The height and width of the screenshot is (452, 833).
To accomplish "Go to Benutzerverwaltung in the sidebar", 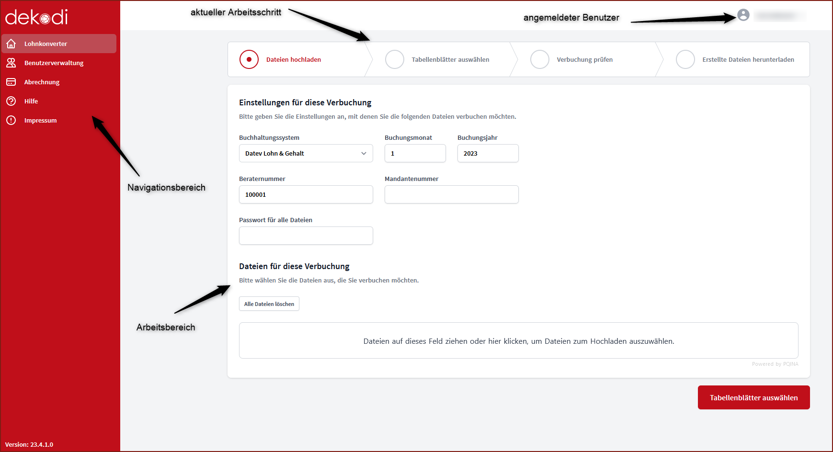I will [59, 63].
